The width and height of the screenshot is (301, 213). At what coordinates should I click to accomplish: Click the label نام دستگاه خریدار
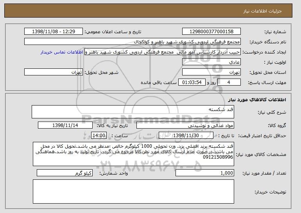(268, 42)
